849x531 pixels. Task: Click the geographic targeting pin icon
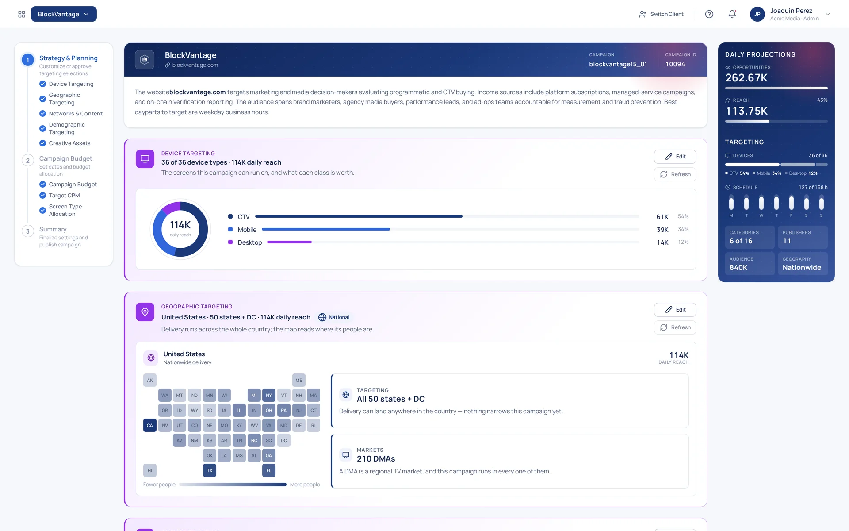tap(145, 312)
